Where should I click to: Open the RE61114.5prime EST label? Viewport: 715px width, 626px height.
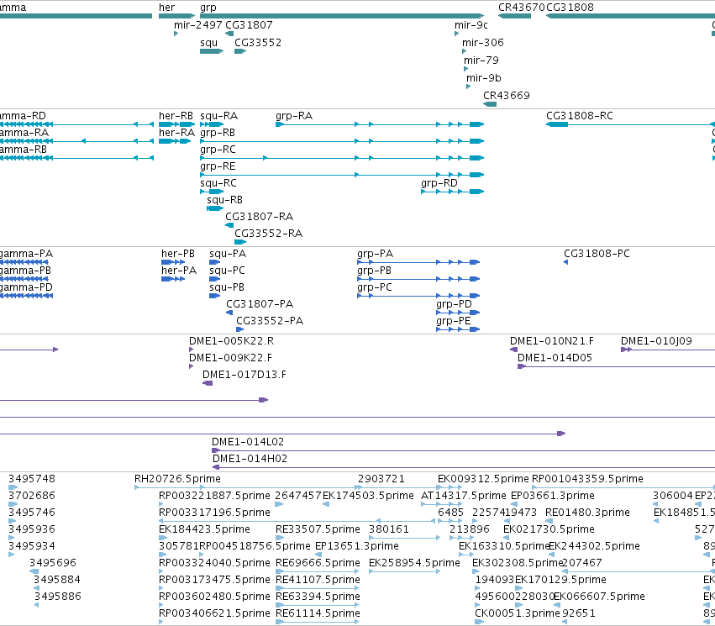(x=318, y=613)
